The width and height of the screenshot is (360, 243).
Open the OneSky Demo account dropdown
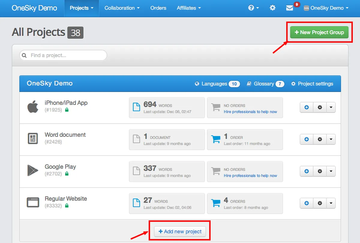click(326, 8)
